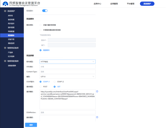Click the Co-Meeting platform logo icon

coord(5,4)
